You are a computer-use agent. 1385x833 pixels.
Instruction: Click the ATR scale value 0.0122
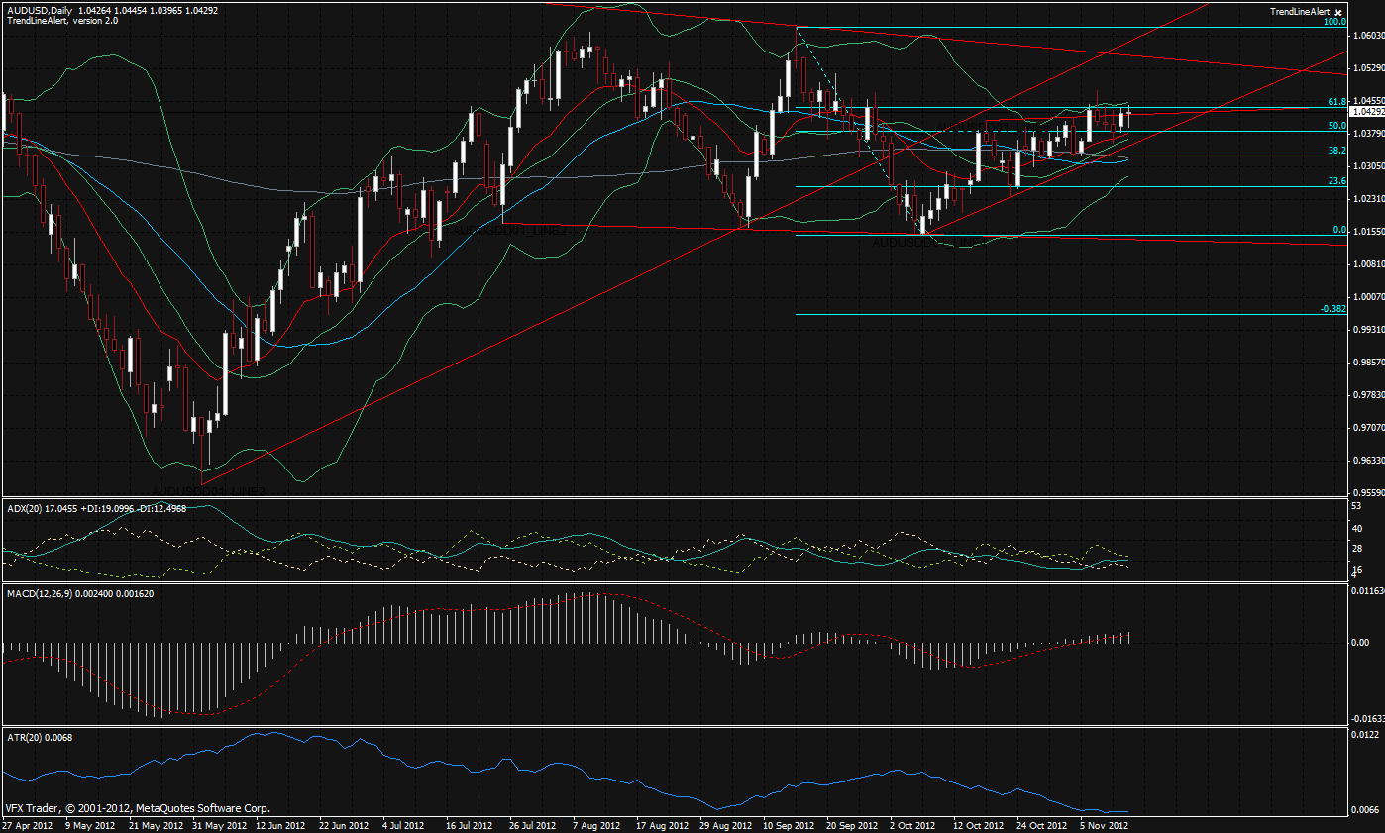pyautogui.click(x=1364, y=735)
